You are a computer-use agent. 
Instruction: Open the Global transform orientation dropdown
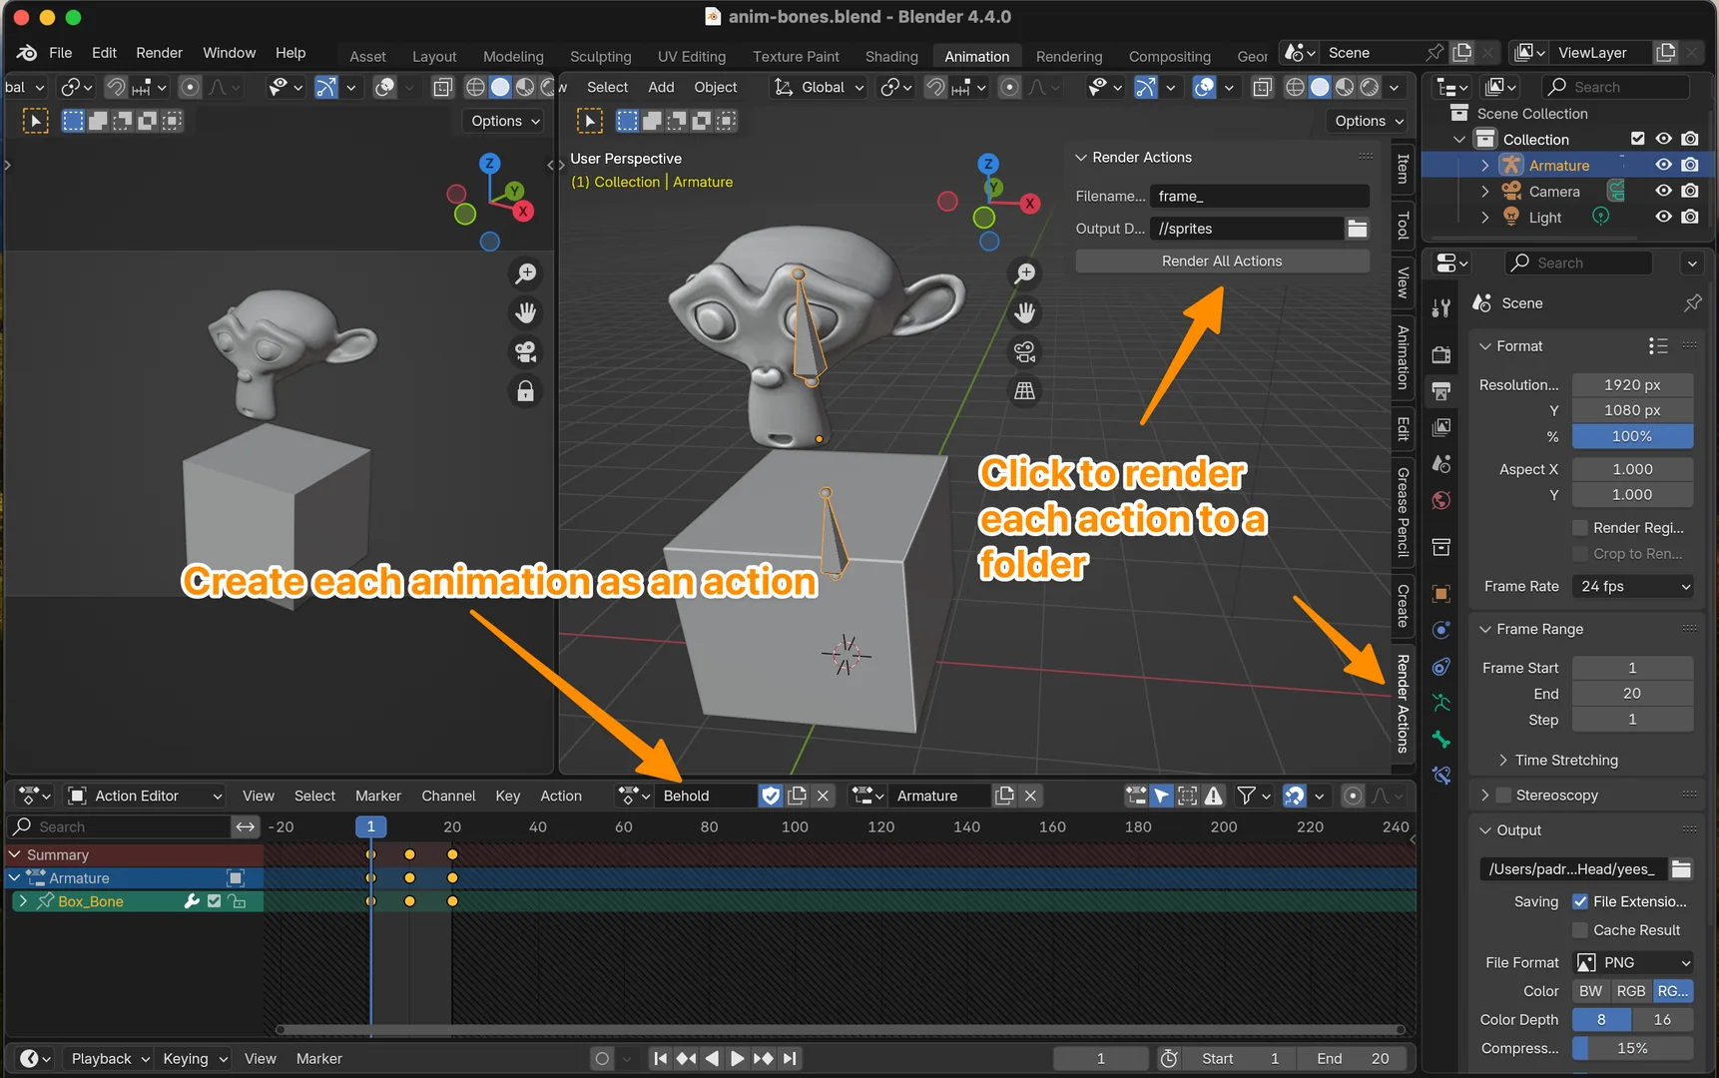click(x=820, y=88)
